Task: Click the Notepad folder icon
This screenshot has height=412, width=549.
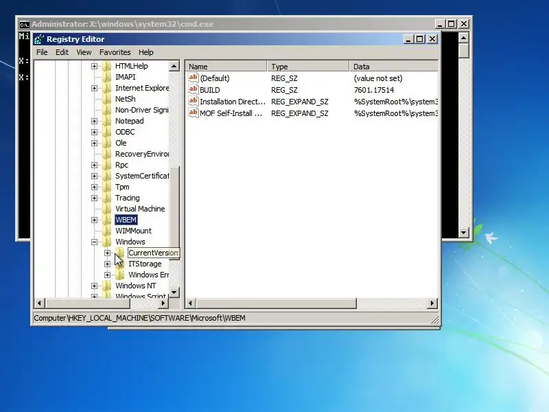Action: pos(107,121)
